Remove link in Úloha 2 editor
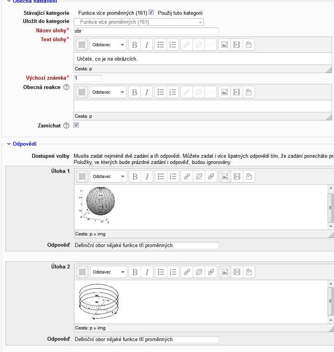This screenshot has width=334, height=352. coord(199,272)
